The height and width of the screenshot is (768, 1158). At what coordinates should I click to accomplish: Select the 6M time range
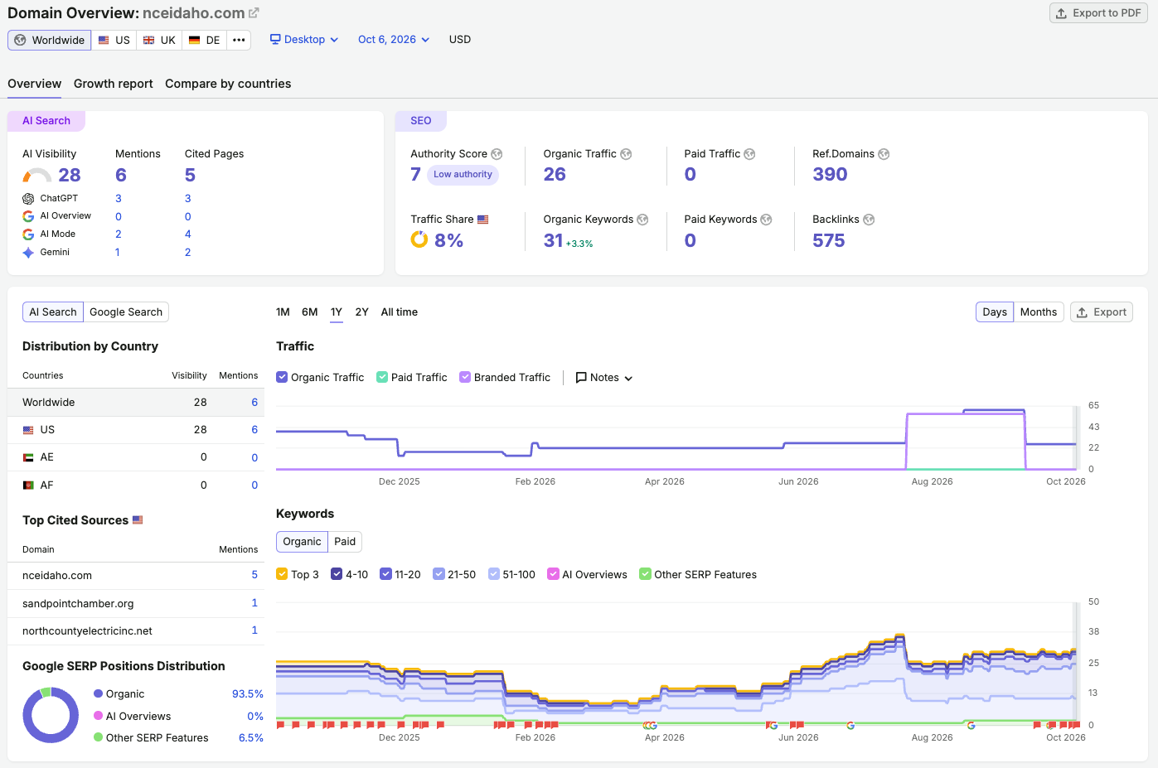pyautogui.click(x=310, y=312)
